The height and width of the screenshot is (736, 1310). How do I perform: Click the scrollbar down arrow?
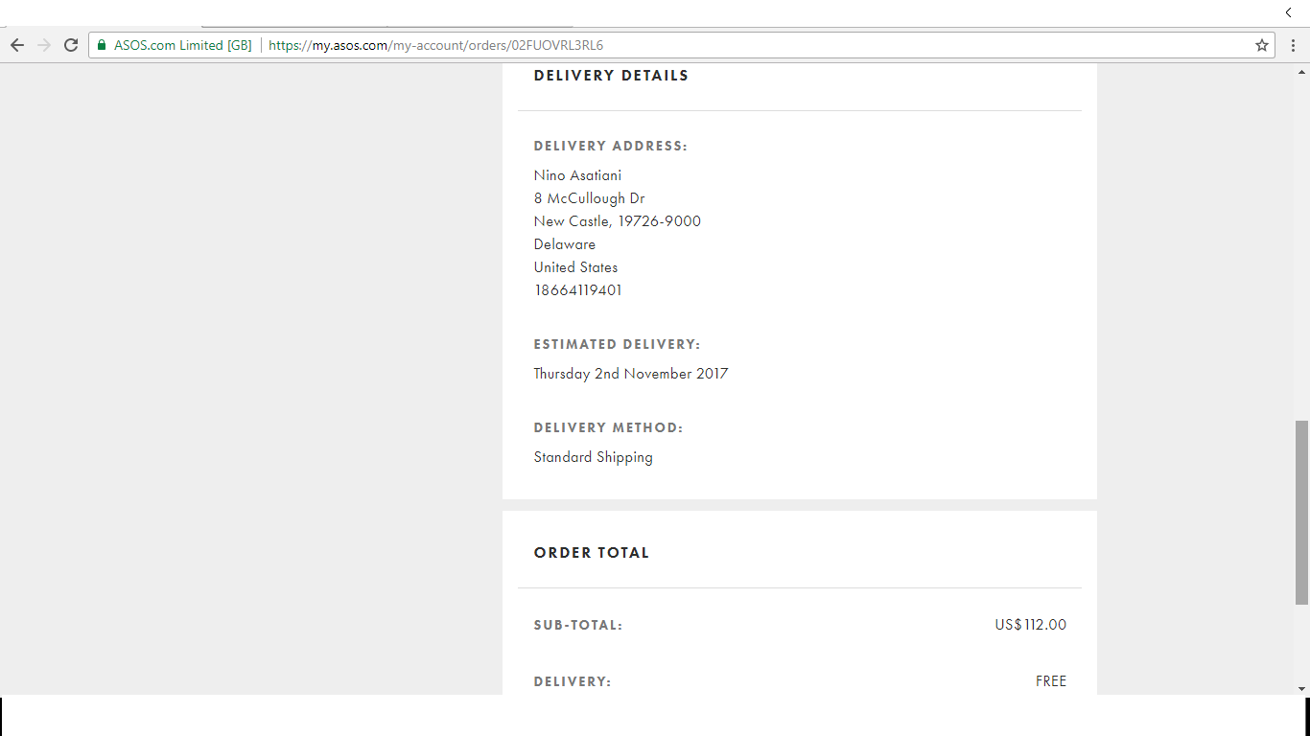[1301, 687]
